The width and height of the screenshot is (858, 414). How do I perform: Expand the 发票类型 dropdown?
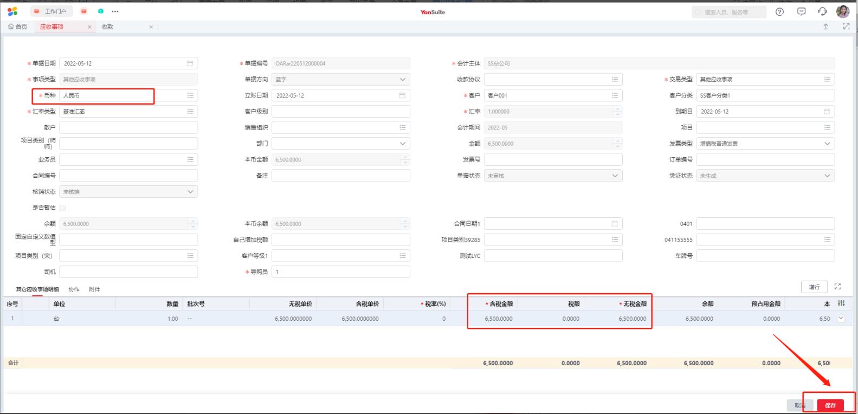[x=827, y=144]
